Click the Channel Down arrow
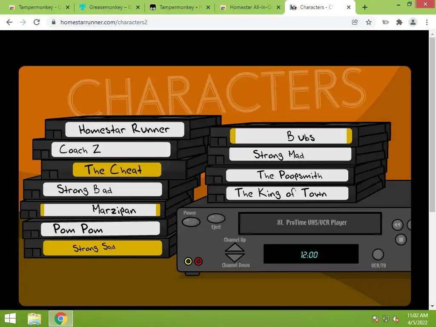The height and width of the screenshot is (327, 436). coord(235,258)
